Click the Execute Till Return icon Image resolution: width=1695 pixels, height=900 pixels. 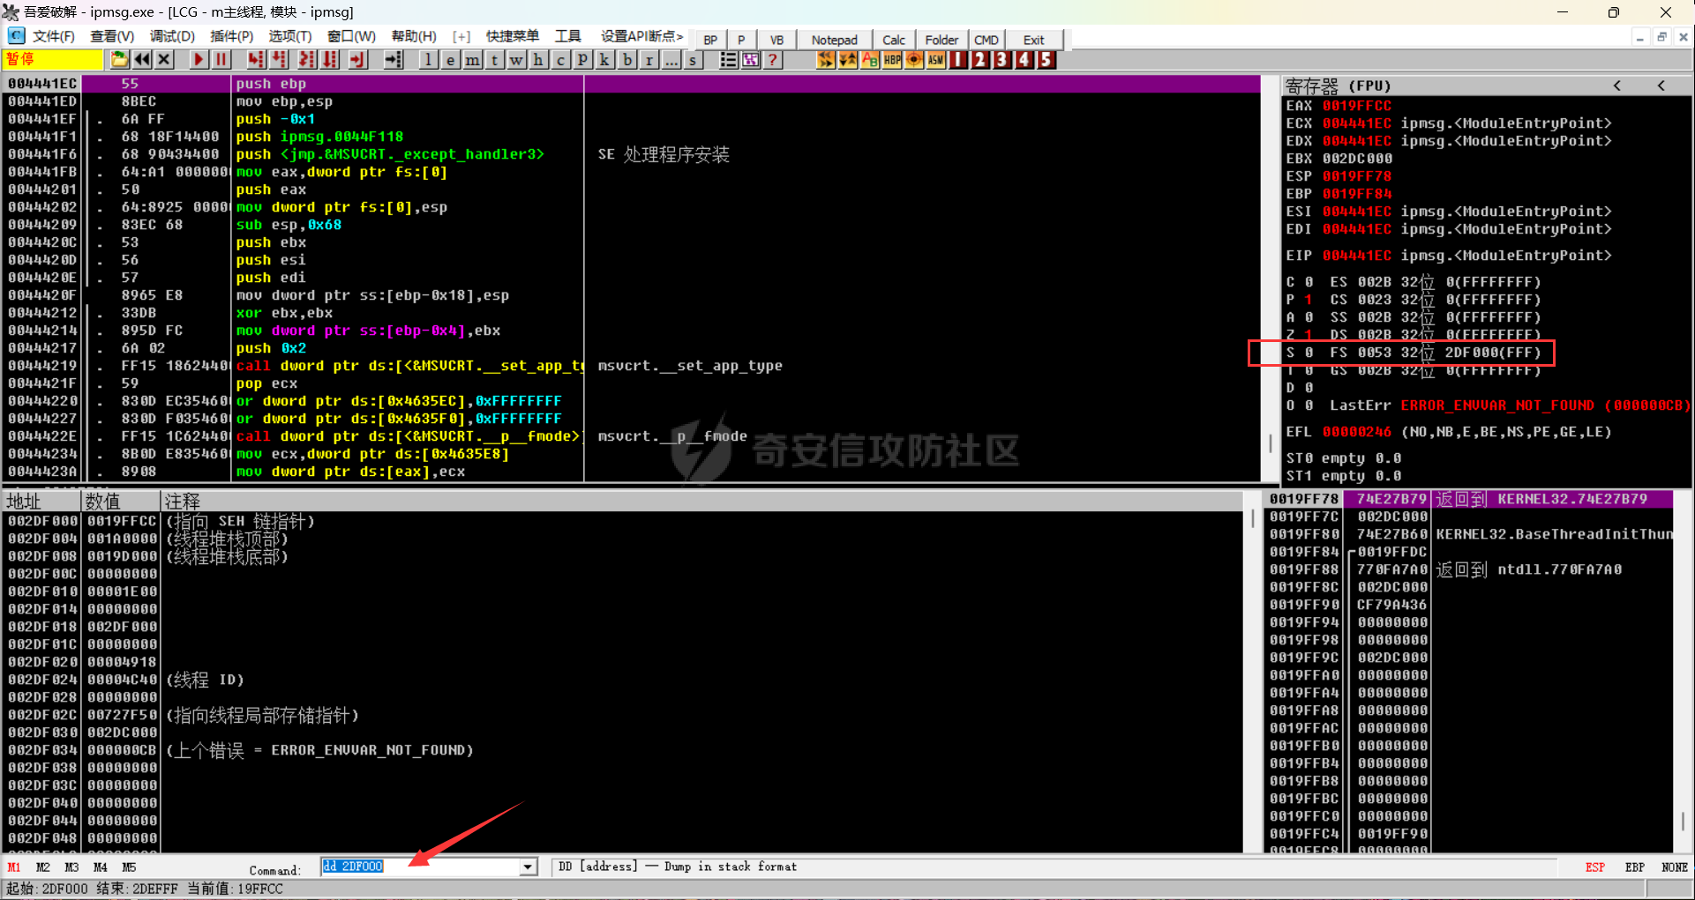(x=357, y=60)
